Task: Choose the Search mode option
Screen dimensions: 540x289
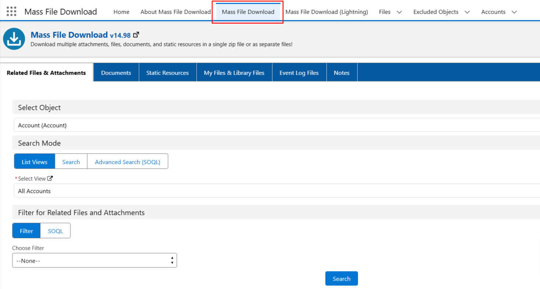Action: (x=71, y=162)
